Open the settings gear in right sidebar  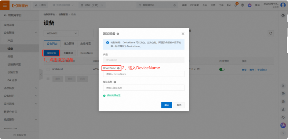(x=283, y=102)
